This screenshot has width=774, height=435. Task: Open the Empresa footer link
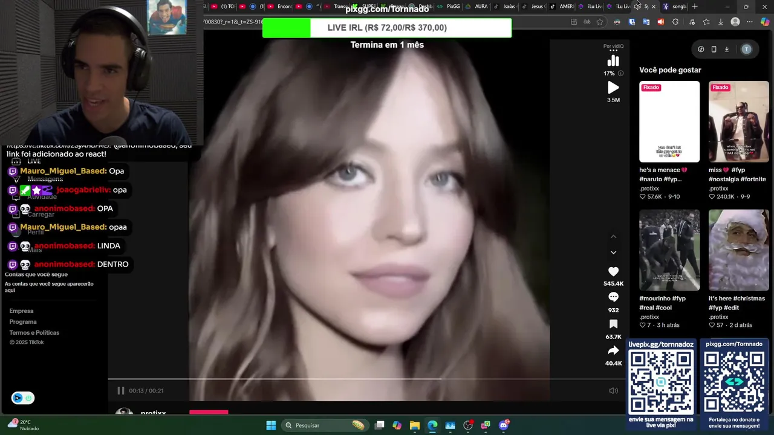tap(21, 311)
